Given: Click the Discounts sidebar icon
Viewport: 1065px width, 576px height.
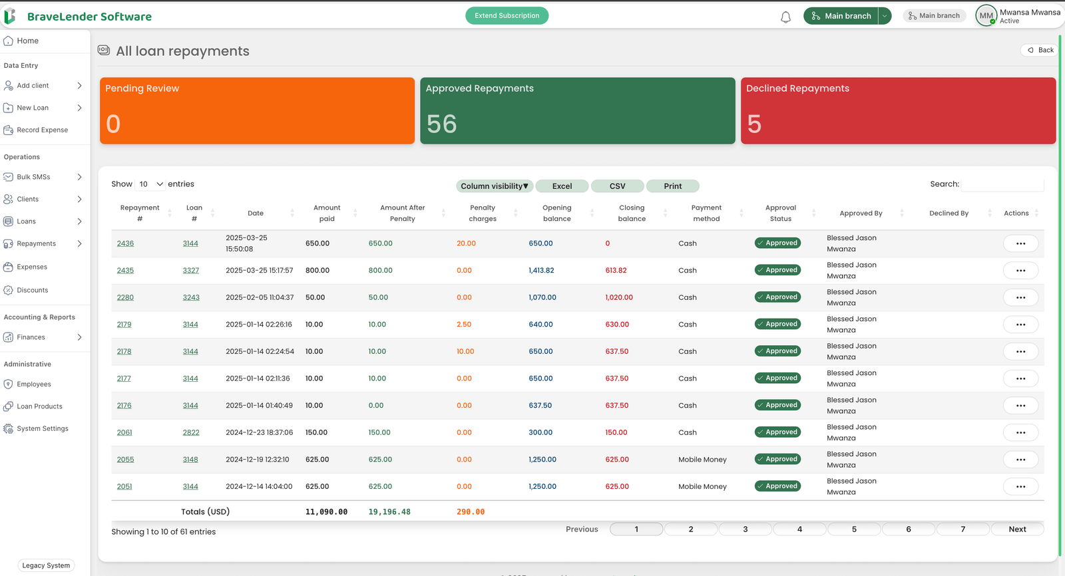Looking at the screenshot, I should 9,291.
